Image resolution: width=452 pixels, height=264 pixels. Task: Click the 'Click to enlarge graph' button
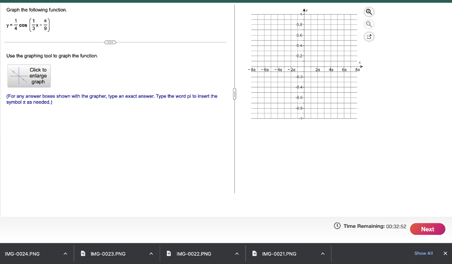(29, 75)
